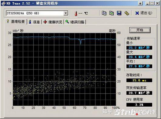
Task: Click the 28.4 MB/秒 maximum rate field
Action: 139,57
